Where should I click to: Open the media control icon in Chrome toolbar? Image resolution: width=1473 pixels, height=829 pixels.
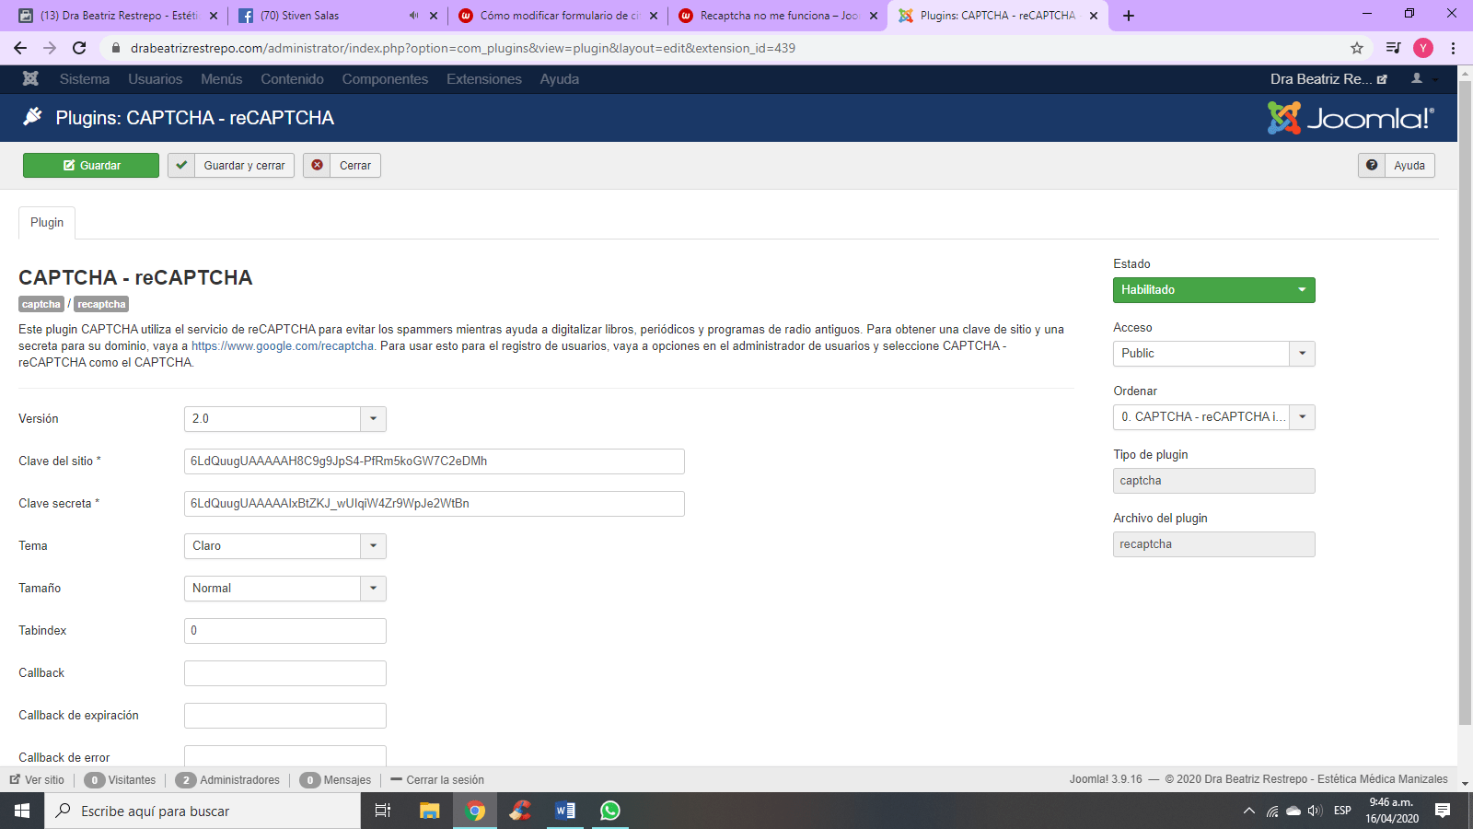(1393, 48)
